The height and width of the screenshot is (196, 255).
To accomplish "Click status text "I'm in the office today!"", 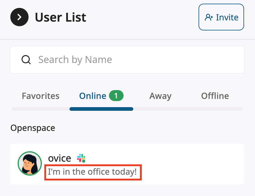I will [x=92, y=172].
